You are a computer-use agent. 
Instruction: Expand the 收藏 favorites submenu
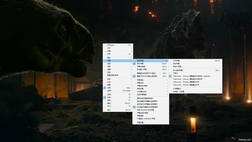pos(118,51)
